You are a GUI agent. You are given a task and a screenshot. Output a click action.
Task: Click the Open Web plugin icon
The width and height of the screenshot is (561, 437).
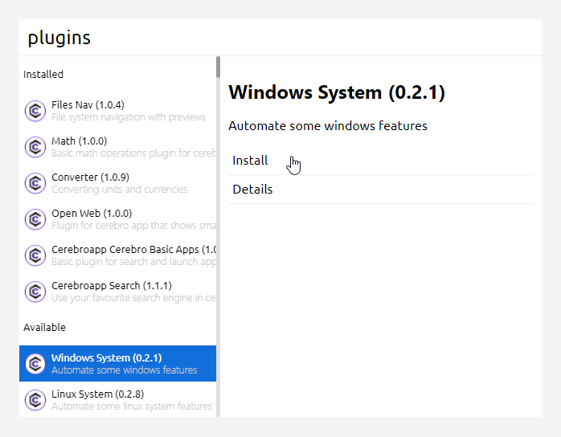click(x=35, y=219)
